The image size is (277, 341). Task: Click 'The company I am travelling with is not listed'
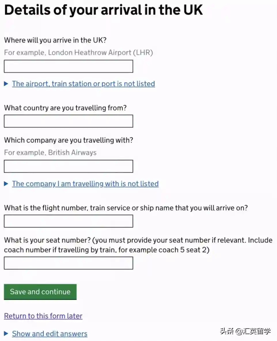85,184
